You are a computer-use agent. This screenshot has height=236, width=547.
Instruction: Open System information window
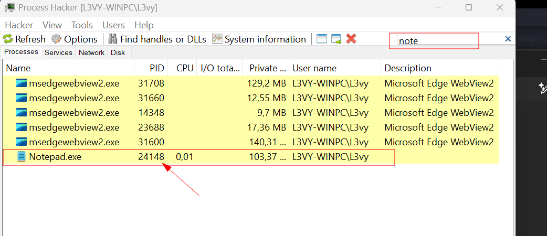click(259, 39)
